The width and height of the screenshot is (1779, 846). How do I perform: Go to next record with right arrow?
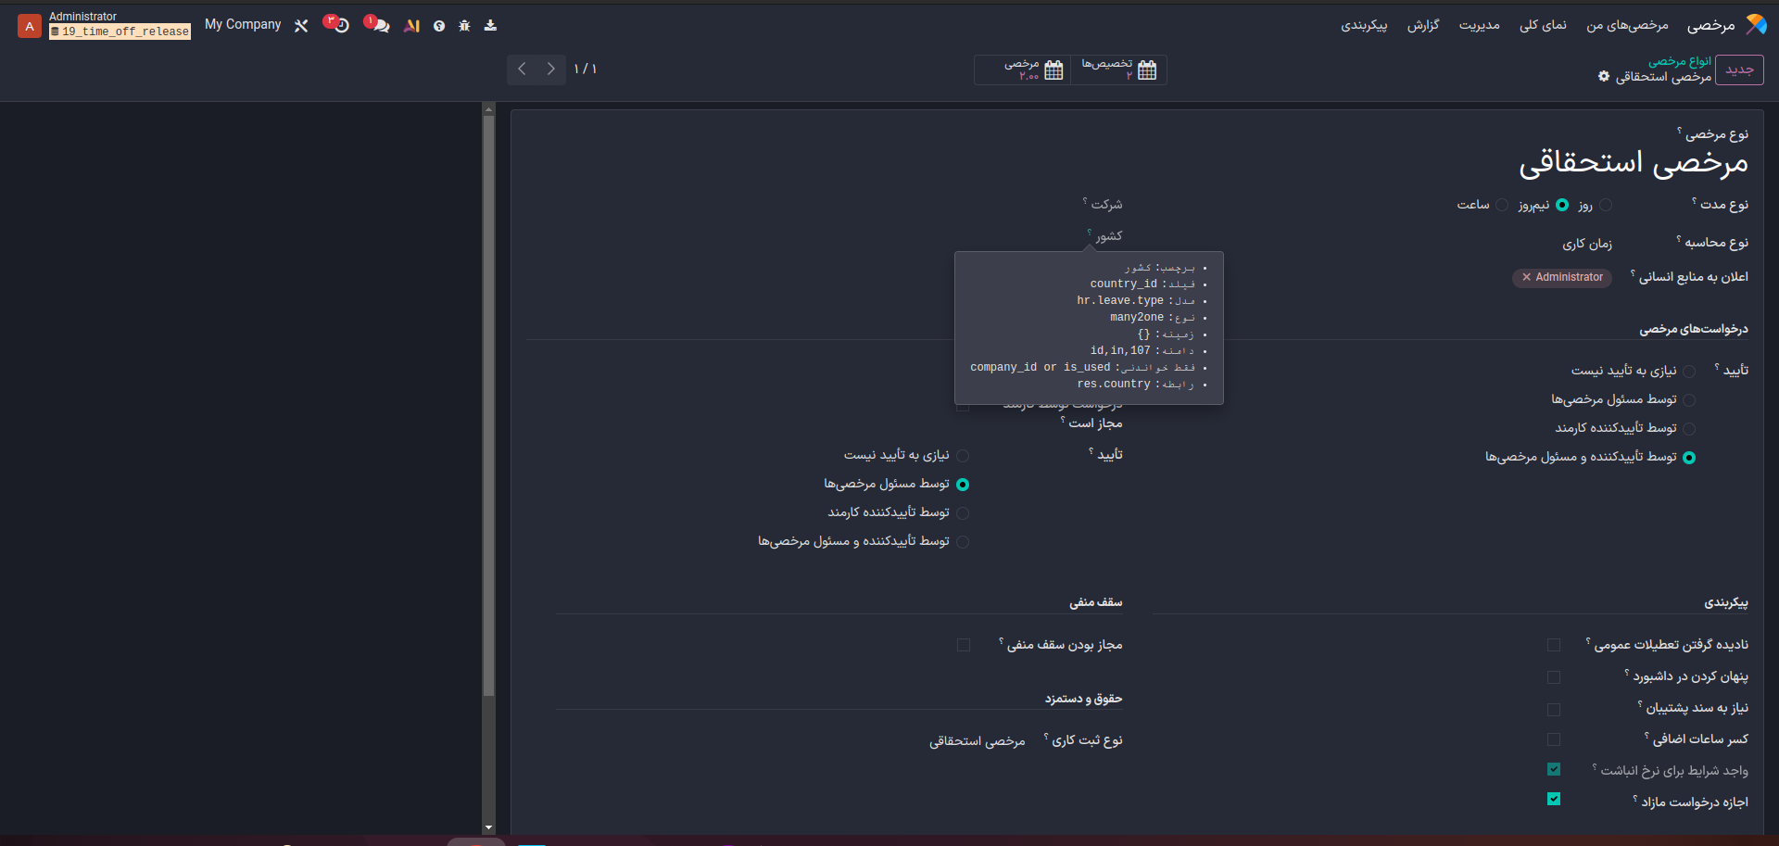click(x=551, y=69)
